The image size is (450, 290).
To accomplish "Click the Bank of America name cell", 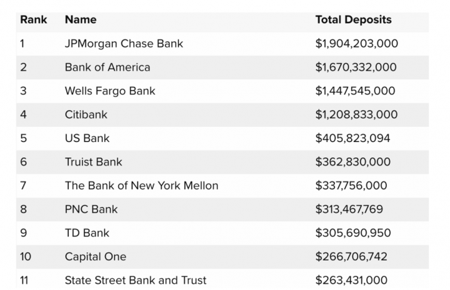I will (x=107, y=67).
